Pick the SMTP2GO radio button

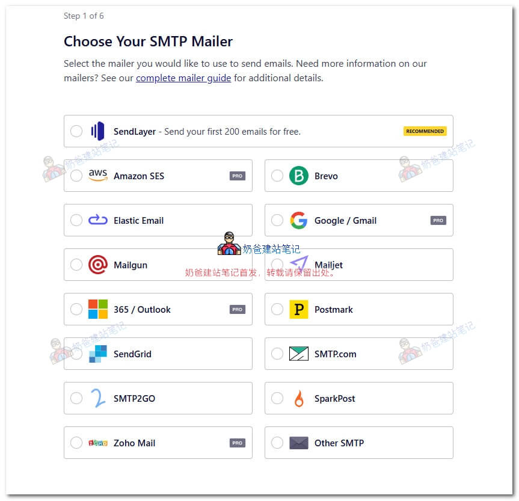tap(76, 398)
